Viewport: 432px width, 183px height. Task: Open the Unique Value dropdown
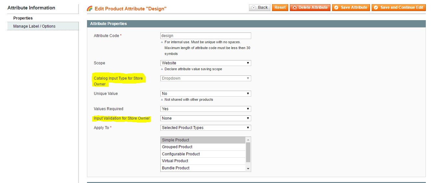click(x=206, y=94)
